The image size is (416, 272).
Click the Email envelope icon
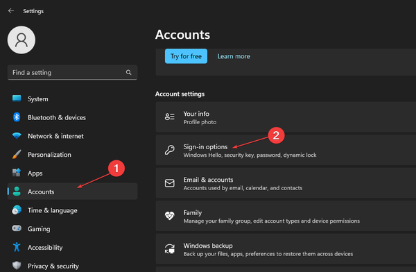(170, 183)
